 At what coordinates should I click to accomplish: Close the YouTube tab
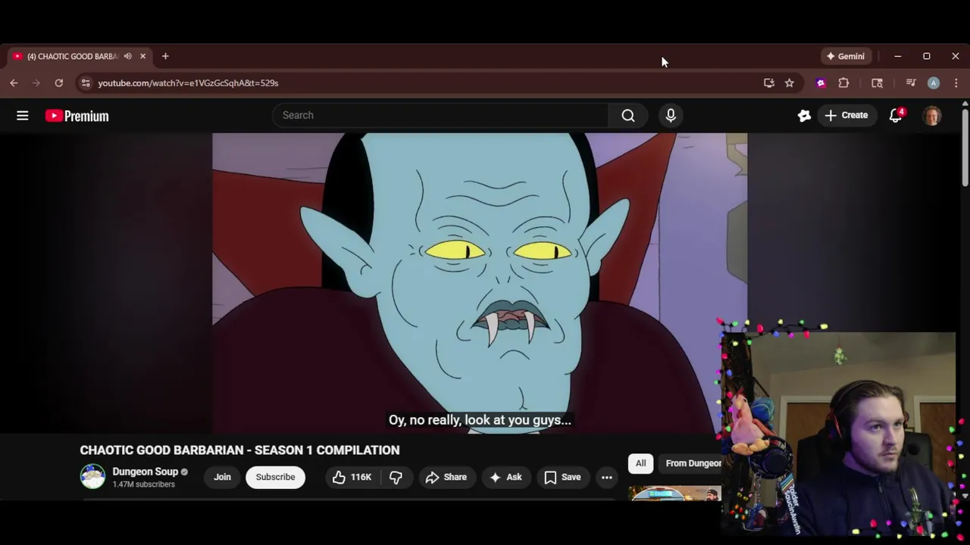(x=142, y=56)
